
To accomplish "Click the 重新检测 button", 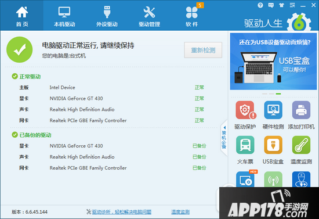I will pos(203,50).
